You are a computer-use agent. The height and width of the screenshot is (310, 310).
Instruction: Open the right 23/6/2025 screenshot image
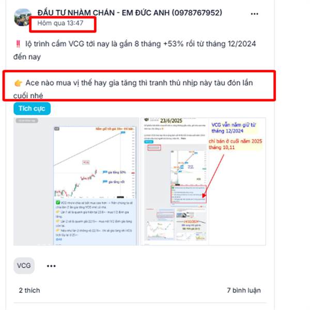pyautogui.click(x=203, y=181)
